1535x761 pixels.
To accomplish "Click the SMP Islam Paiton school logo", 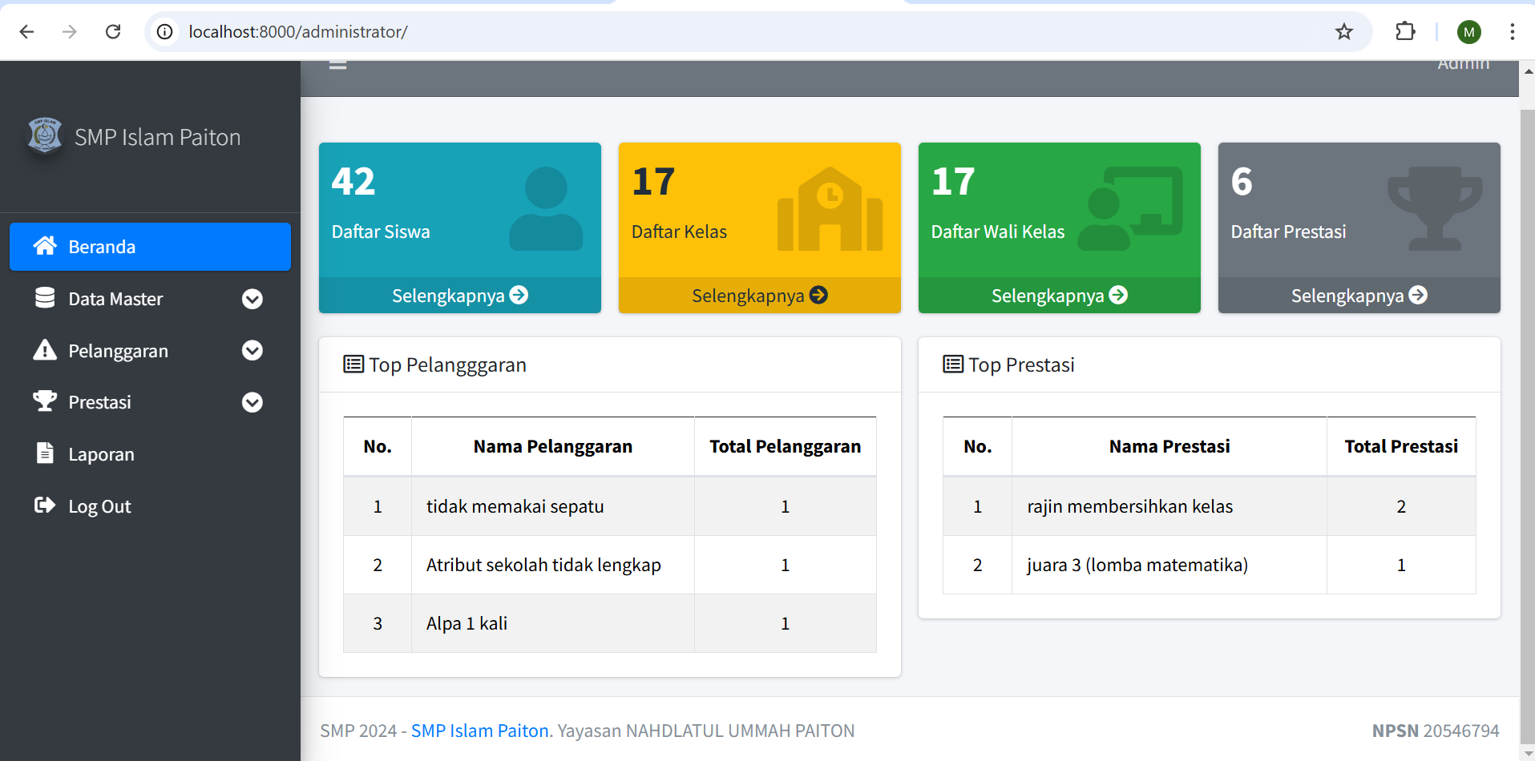I will (46, 135).
